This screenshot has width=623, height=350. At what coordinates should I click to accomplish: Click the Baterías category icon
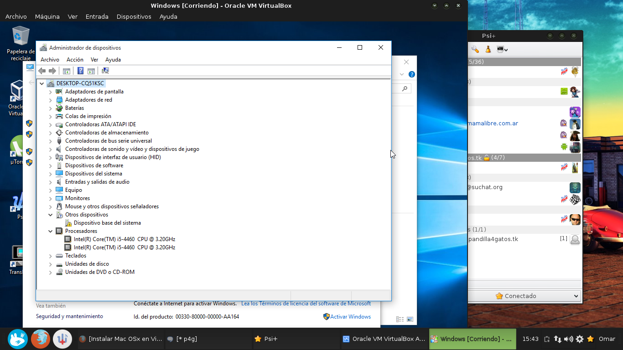pyautogui.click(x=59, y=108)
